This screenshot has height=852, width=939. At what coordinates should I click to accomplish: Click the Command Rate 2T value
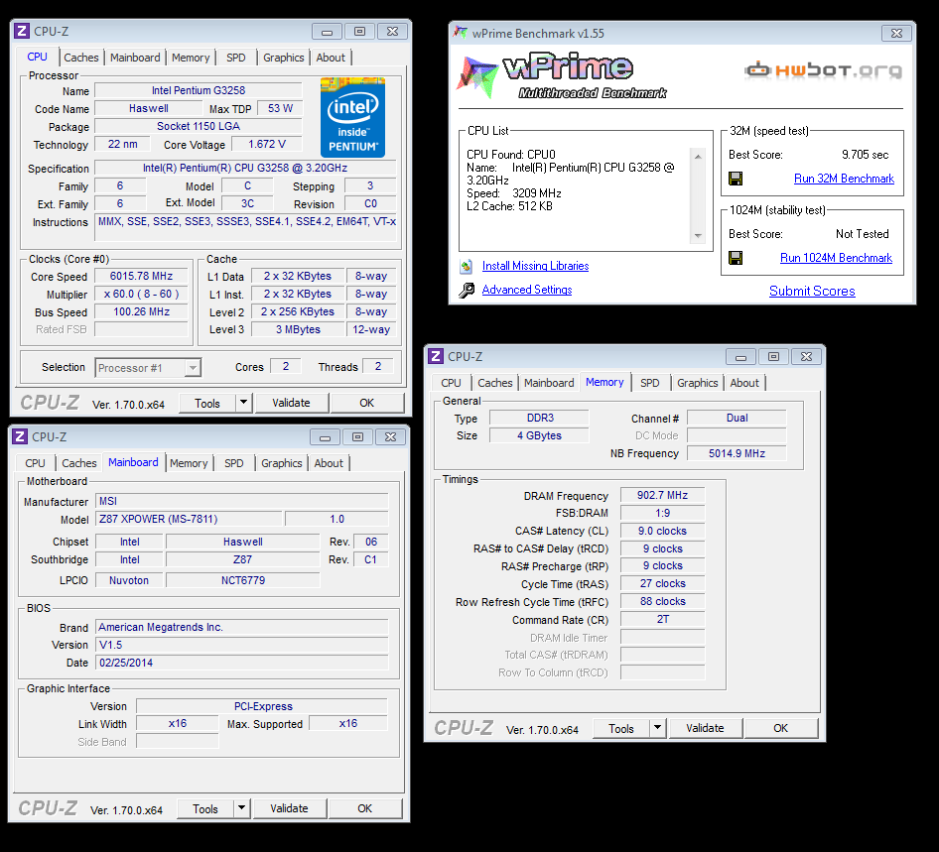click(662, 619)
